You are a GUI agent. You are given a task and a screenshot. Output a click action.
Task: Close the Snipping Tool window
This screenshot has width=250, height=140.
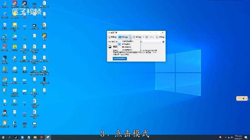point(162,33)
